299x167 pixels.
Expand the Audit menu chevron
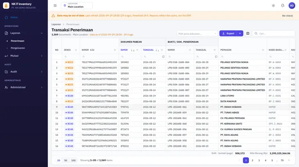[42, 72]
